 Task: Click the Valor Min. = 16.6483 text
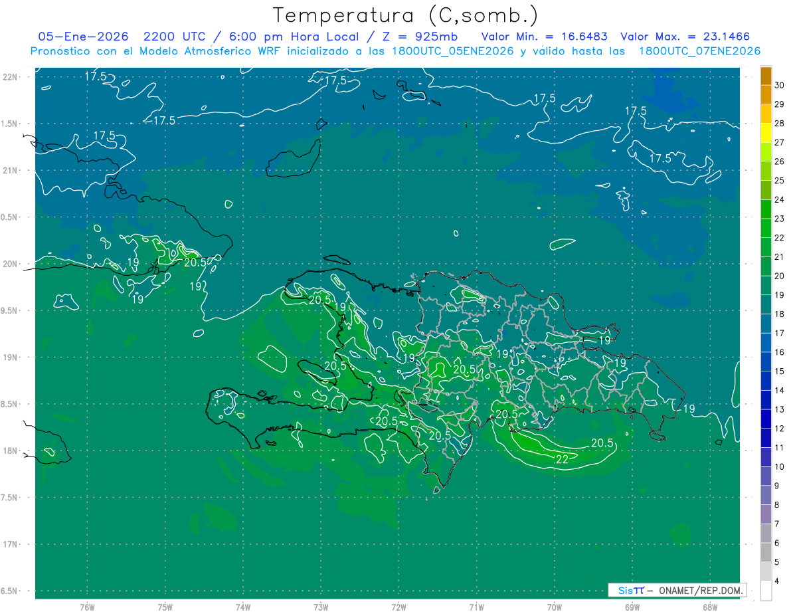pyautogui.click(x=544, y=37)
